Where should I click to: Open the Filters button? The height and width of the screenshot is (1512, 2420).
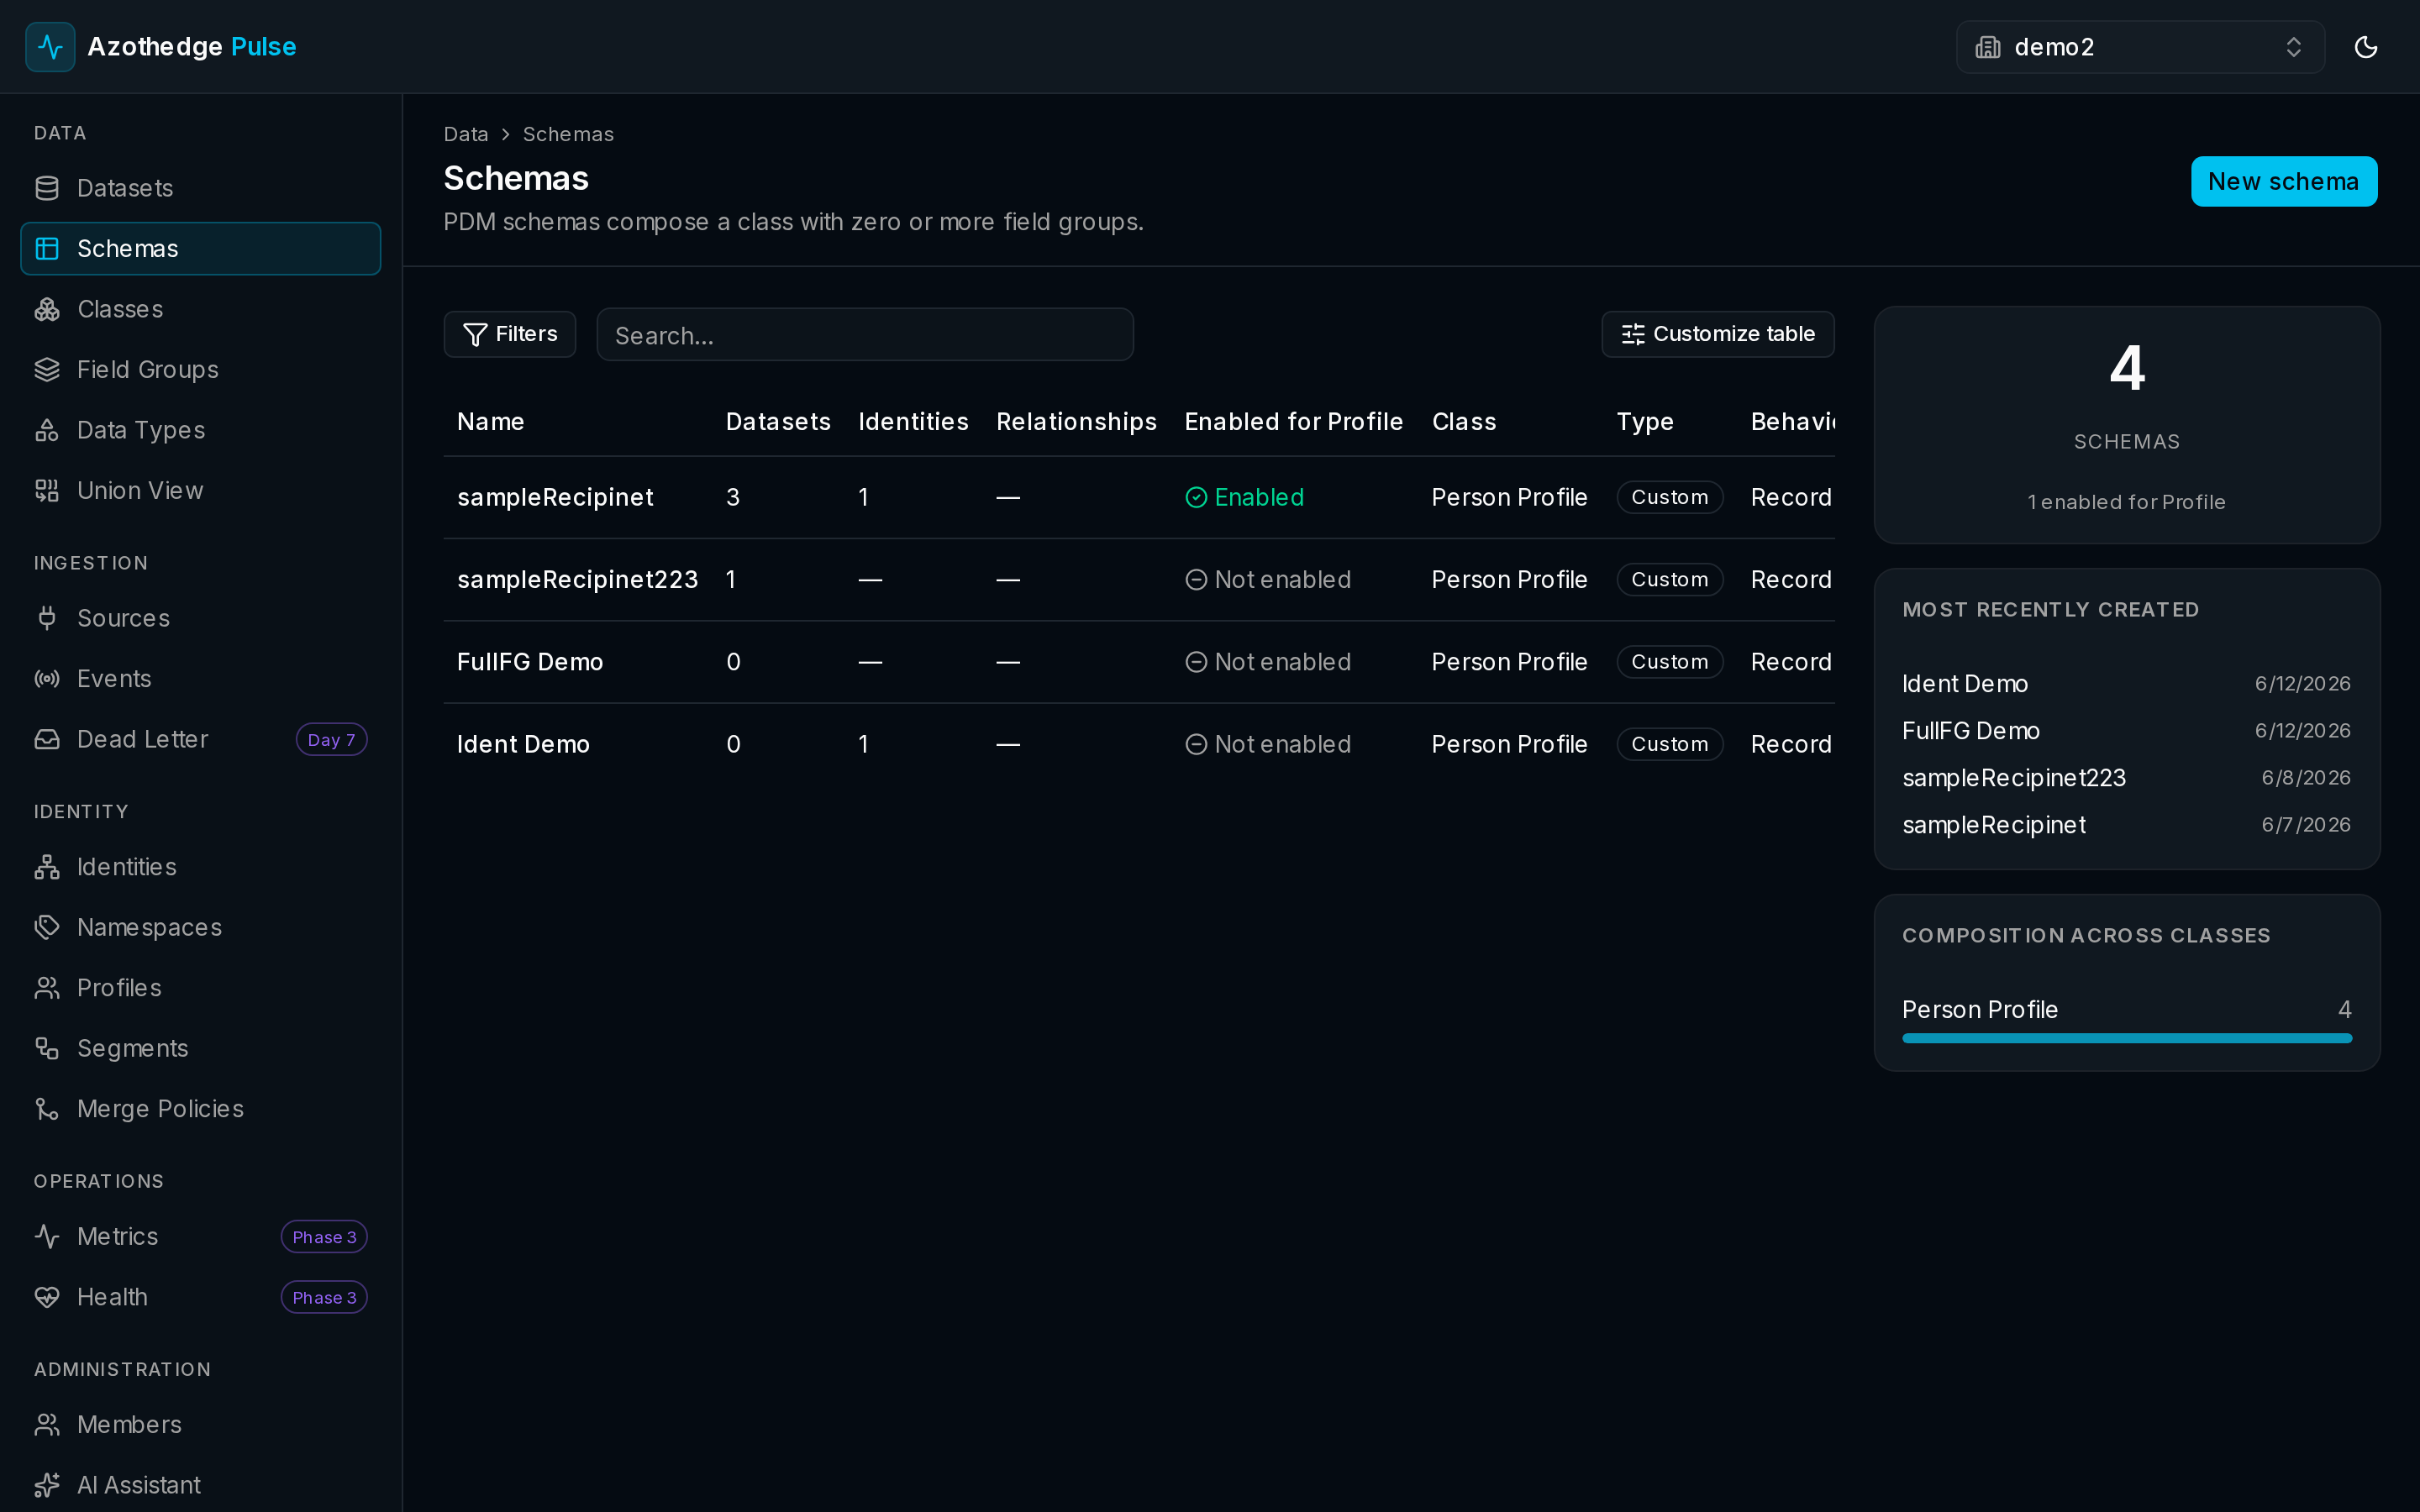coord(510,334)
